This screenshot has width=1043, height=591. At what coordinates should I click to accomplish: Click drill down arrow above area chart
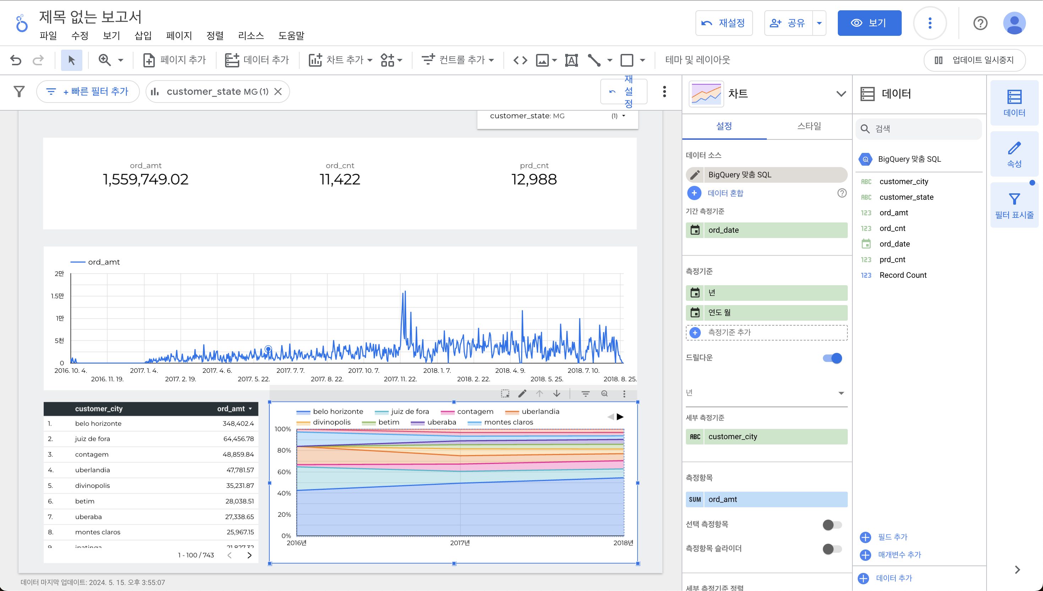click(556, 393)
